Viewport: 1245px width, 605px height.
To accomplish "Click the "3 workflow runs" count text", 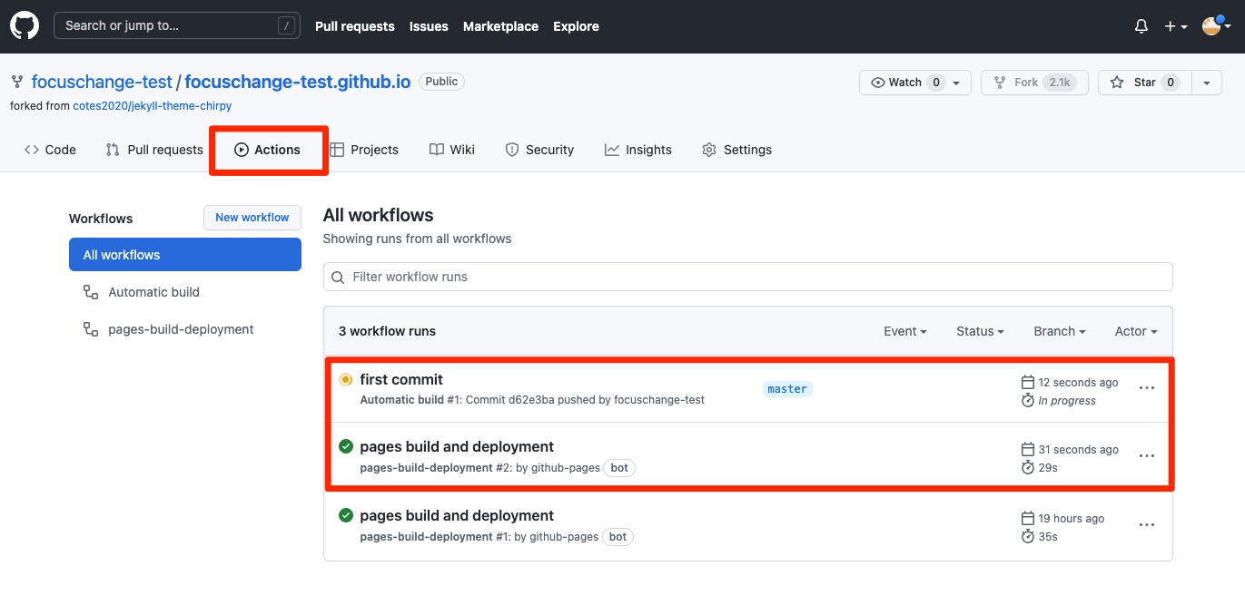I will tap(387, 331).
